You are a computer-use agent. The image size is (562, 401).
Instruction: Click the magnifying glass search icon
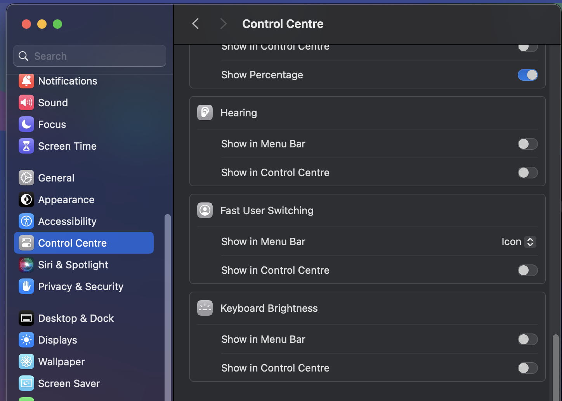[24, 56]
